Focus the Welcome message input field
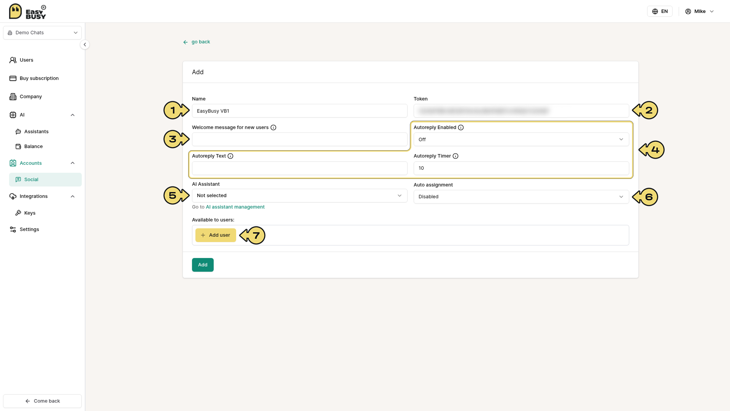Viewport: 730px width, 411px height. (x=300, y=140)
